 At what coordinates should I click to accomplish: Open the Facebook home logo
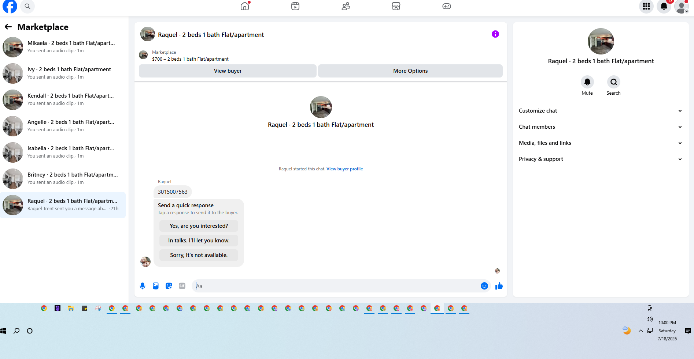coord(10,6)
